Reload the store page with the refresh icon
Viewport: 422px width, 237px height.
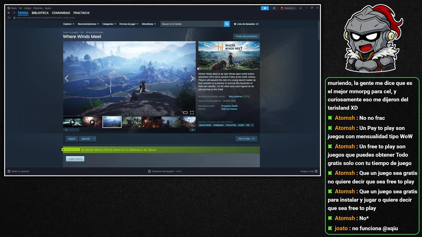9,17
